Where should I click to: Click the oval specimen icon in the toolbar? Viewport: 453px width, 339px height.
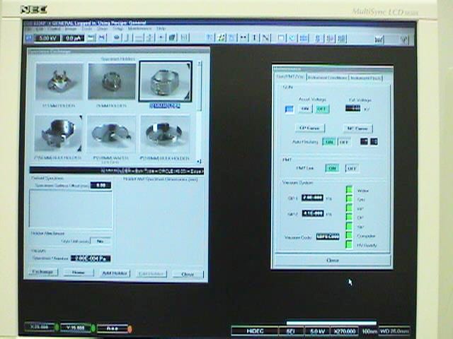click(x=116, y=37)
